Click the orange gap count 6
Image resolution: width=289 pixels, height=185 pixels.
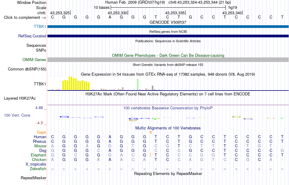(151, 132)
